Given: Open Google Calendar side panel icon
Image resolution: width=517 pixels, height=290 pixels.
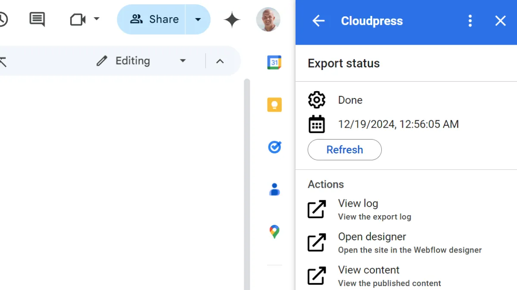Looking at the screenshot, I should point(274,63).
